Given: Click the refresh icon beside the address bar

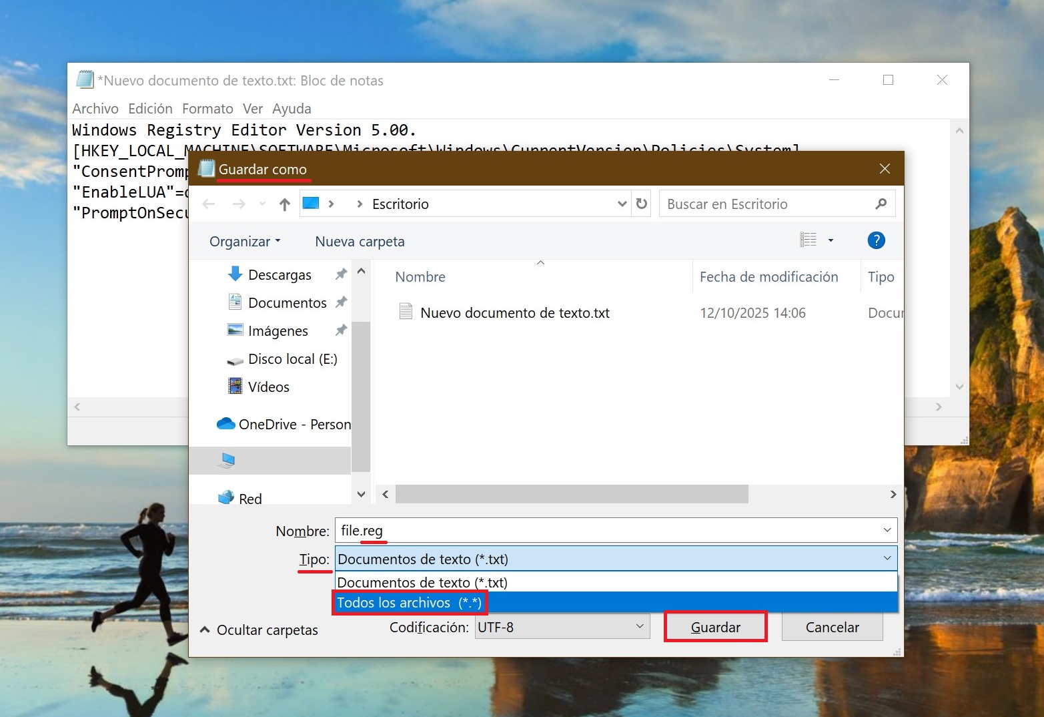Looking at the screenshot, I should point(642,204).
